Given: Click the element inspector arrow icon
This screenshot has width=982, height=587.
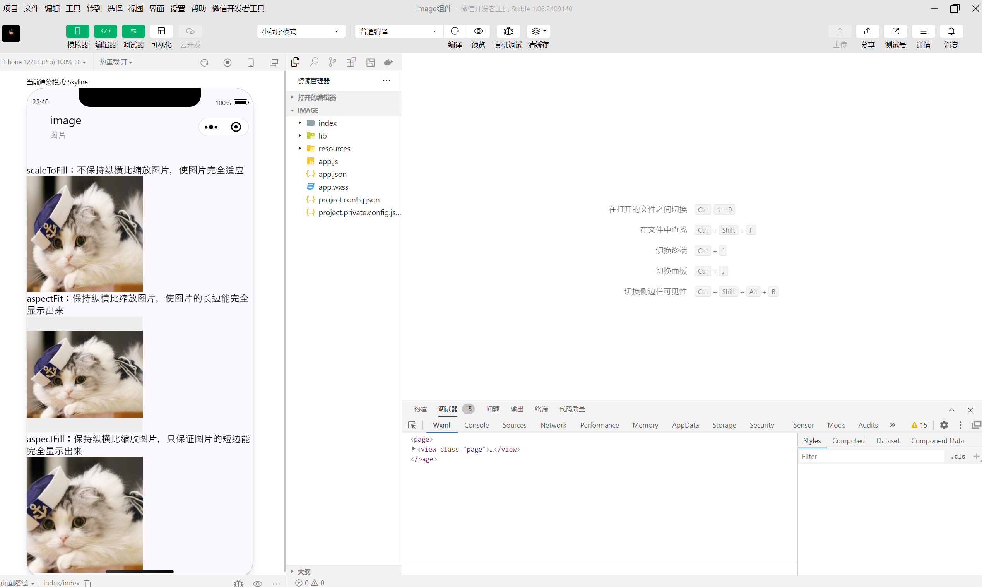Looking at the screenshot, I should coord(412,425).
